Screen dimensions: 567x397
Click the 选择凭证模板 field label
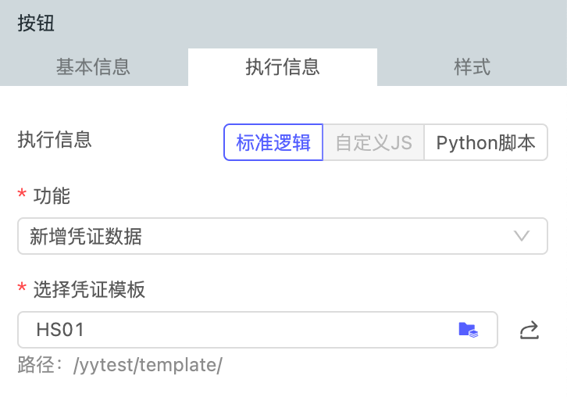(89, 290)
